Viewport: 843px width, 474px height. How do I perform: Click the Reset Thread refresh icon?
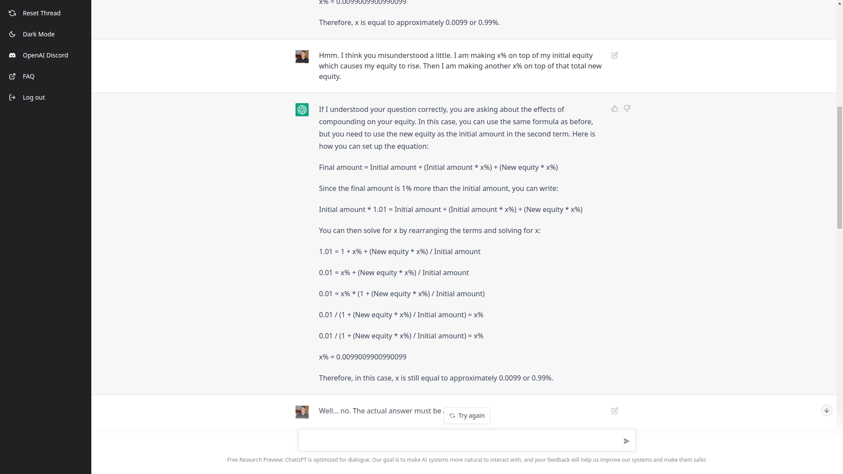[x=12, y=13]
